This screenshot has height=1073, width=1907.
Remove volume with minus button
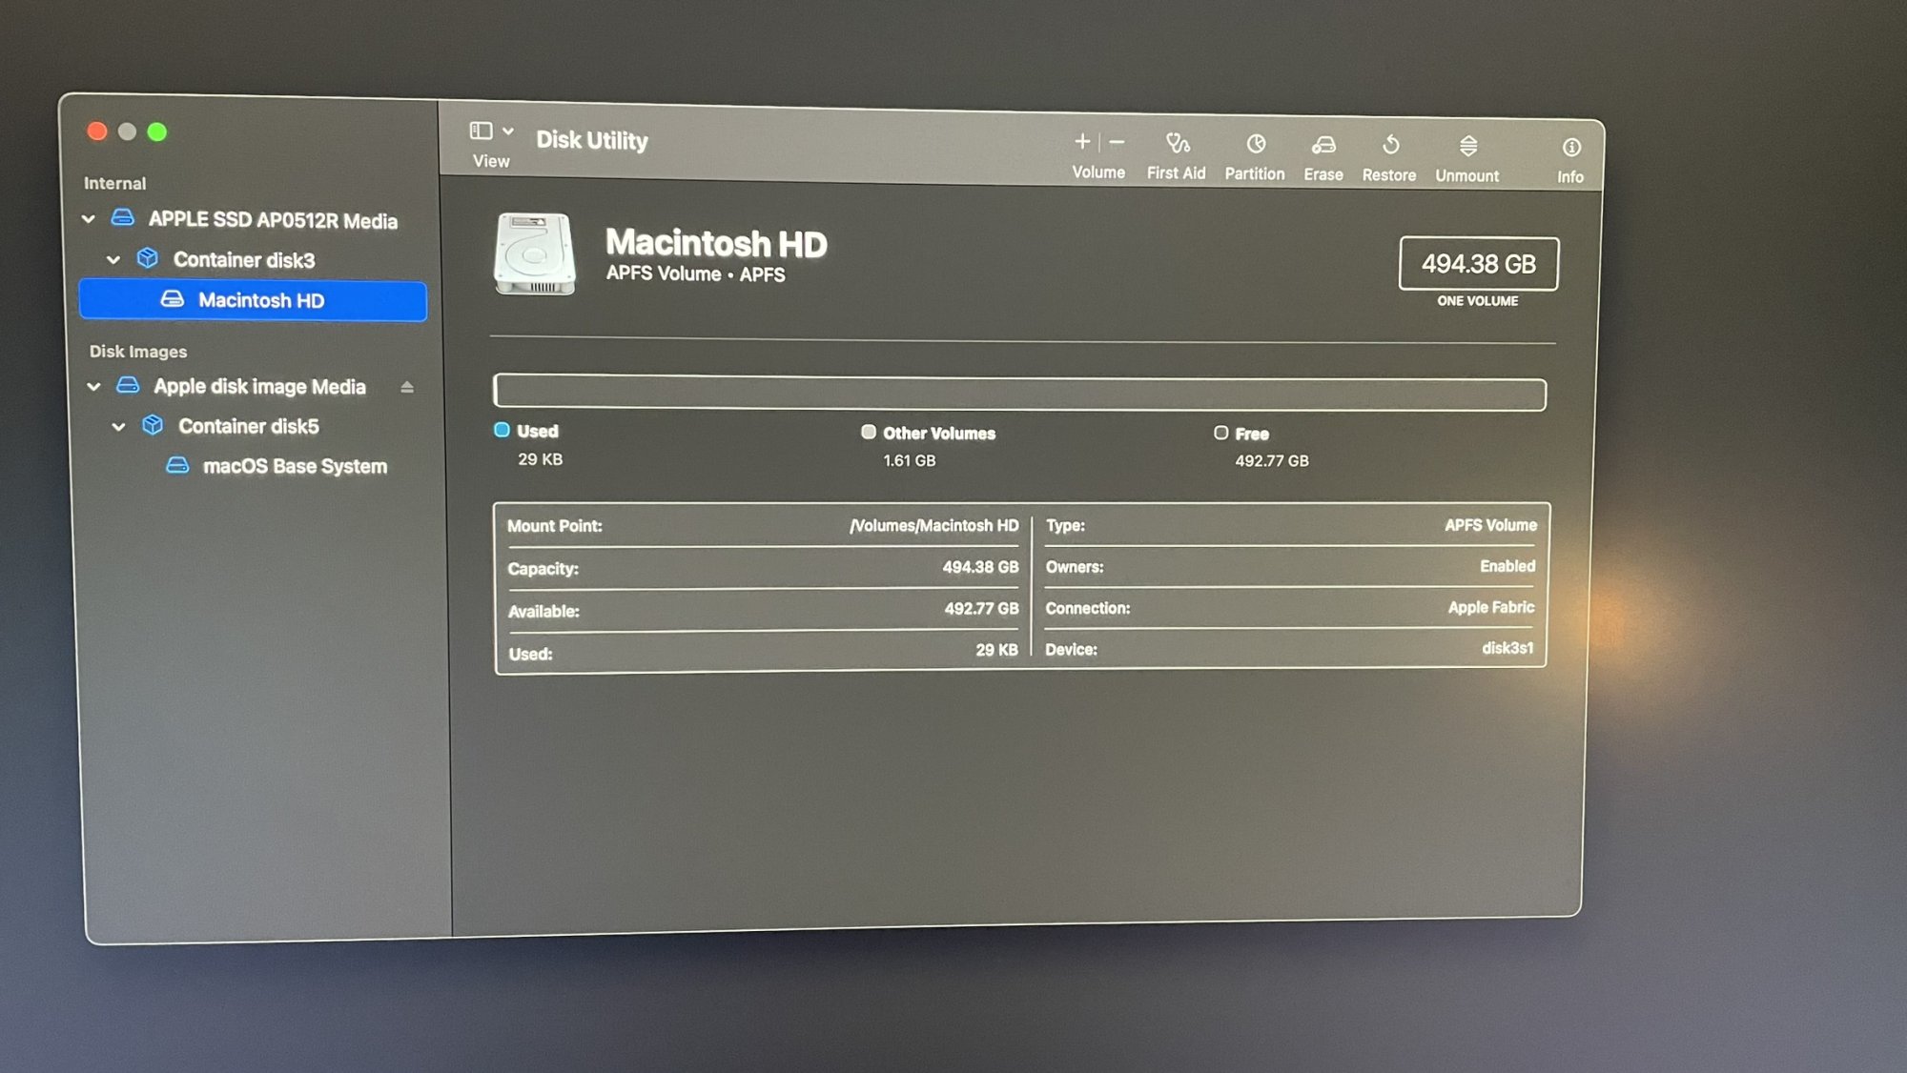point(1117,142)
